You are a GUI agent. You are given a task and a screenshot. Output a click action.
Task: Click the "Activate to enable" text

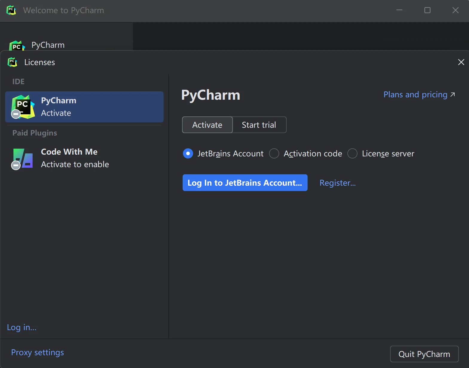75,164
